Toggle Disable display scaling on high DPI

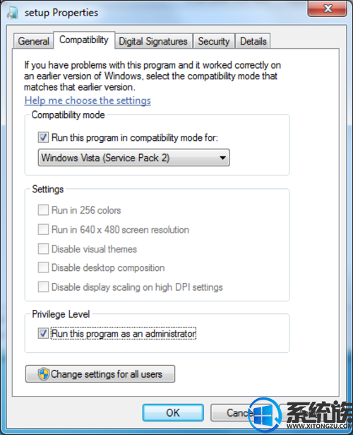coord(43,287)
